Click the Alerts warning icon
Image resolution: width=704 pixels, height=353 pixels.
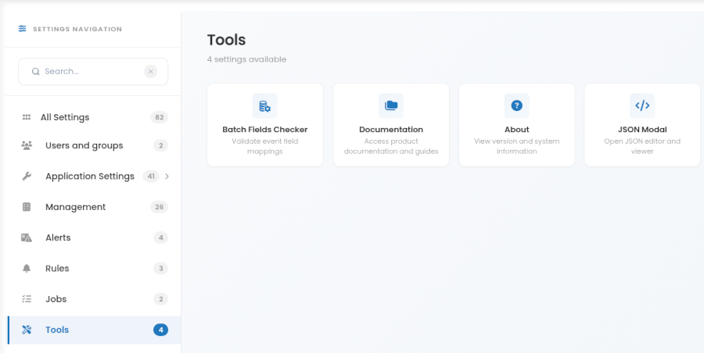(x=27, y=237)
